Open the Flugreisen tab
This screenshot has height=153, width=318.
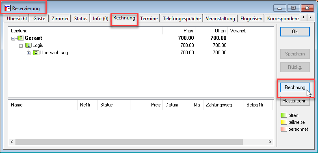pos(251,19)
